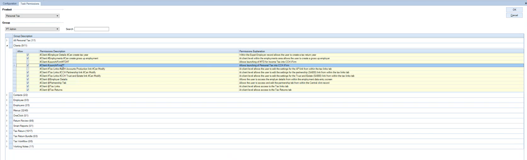Select '#Client @Partnership Tab' permission text

tap(53, 83)
